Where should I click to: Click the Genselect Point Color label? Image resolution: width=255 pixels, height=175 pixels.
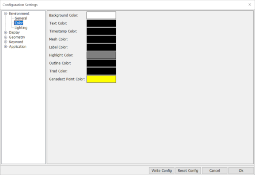[x=67, y=79]
